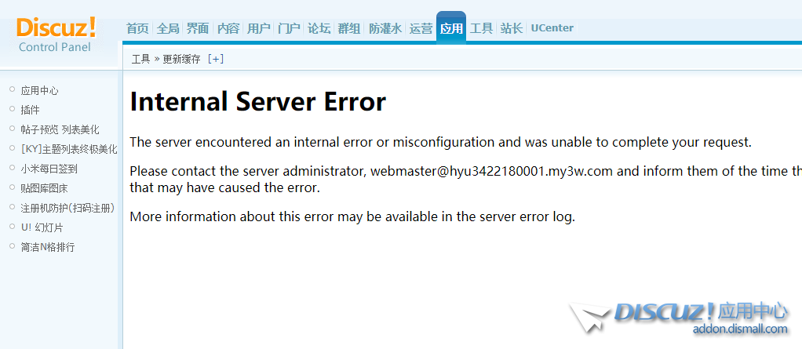Click the active 应用 tab
Viewport: 802px width, 349px height.
tap(451, 28)
